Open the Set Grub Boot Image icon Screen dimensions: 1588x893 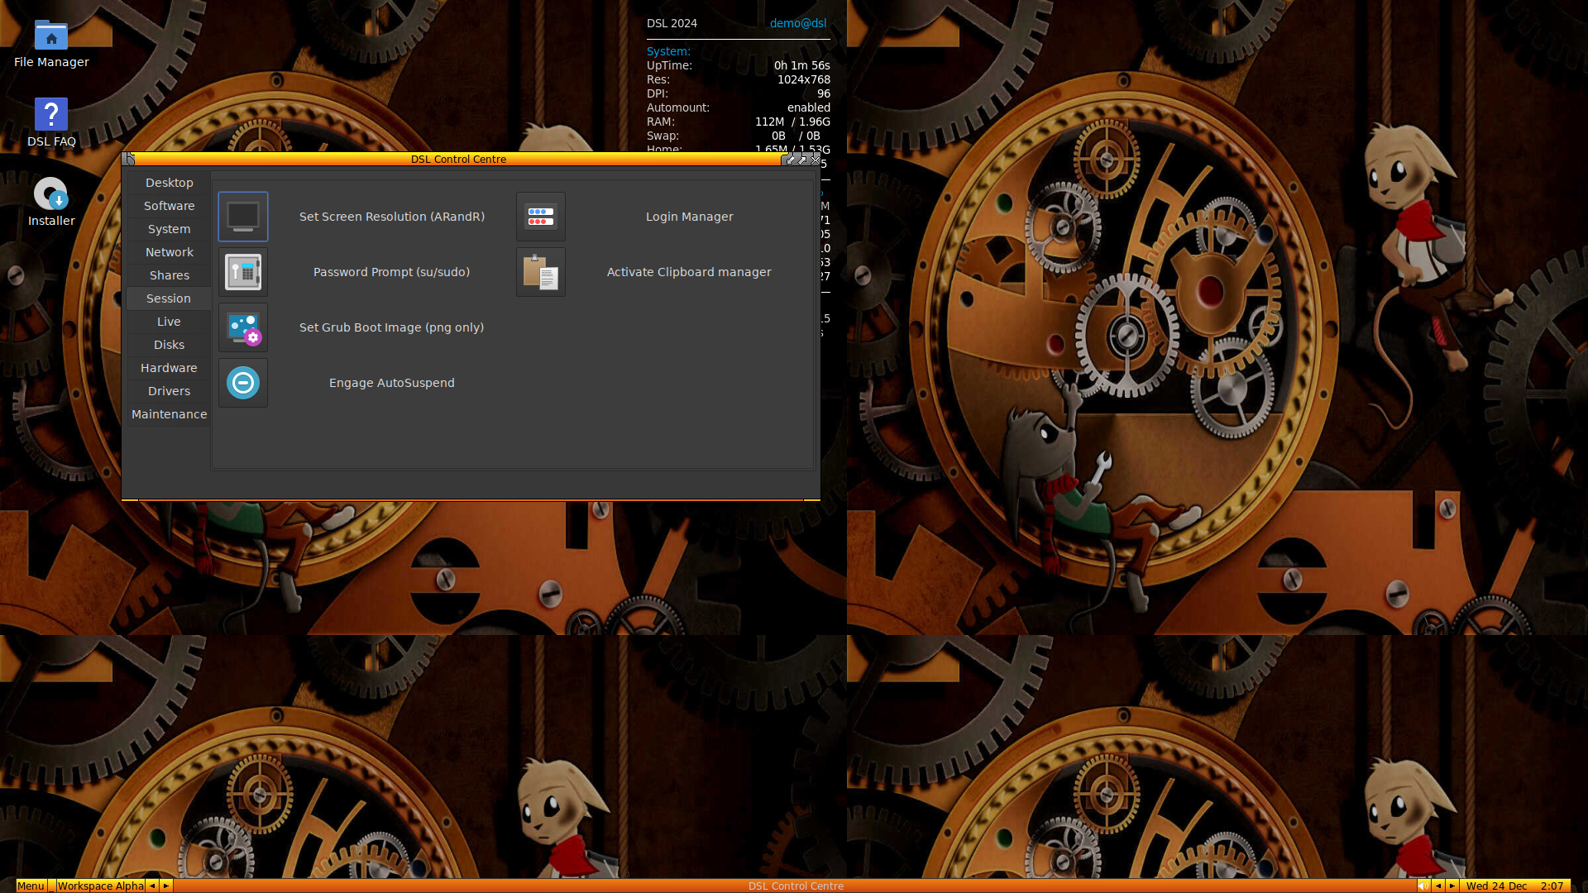[243, 327]
